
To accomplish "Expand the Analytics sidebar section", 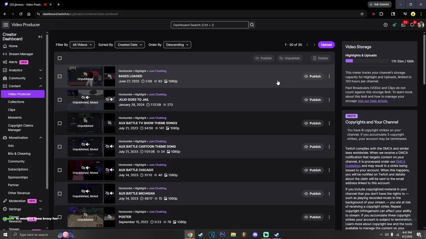I will pos(41,70).
